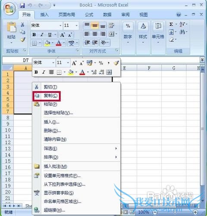
Task: Open ribbon font size dropdown
Action: (x=77, y=25)
